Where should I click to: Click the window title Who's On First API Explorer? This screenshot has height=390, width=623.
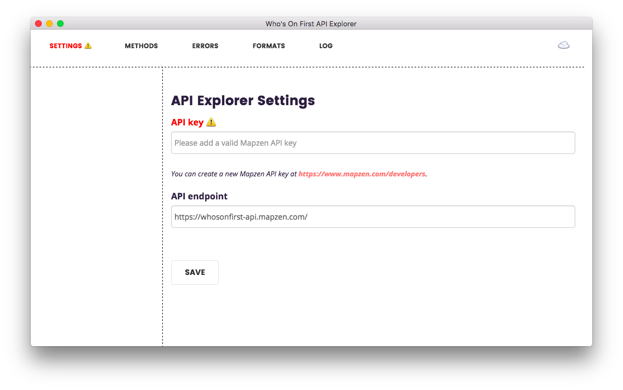pos(311,24)
